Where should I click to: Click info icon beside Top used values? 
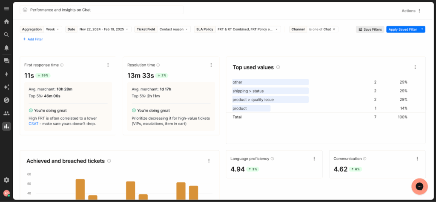click(278, 67)
